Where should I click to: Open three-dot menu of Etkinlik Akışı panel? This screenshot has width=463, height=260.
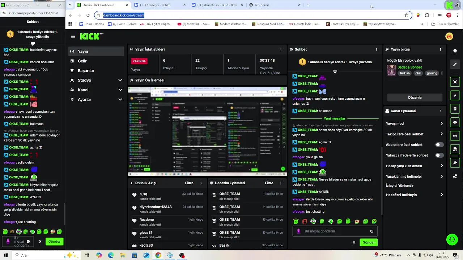(201, 183)
